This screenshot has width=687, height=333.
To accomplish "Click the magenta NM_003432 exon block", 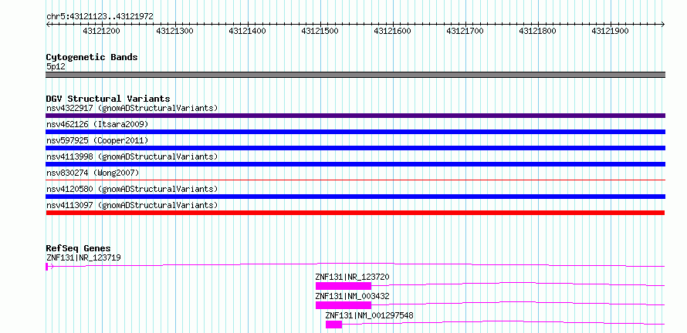I will (x=343, y=305).
